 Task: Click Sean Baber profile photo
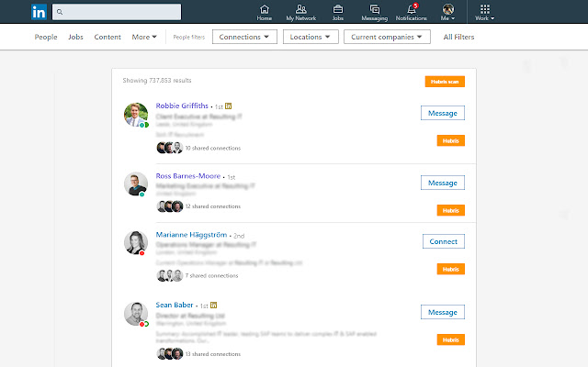click(x=136, y=314)
